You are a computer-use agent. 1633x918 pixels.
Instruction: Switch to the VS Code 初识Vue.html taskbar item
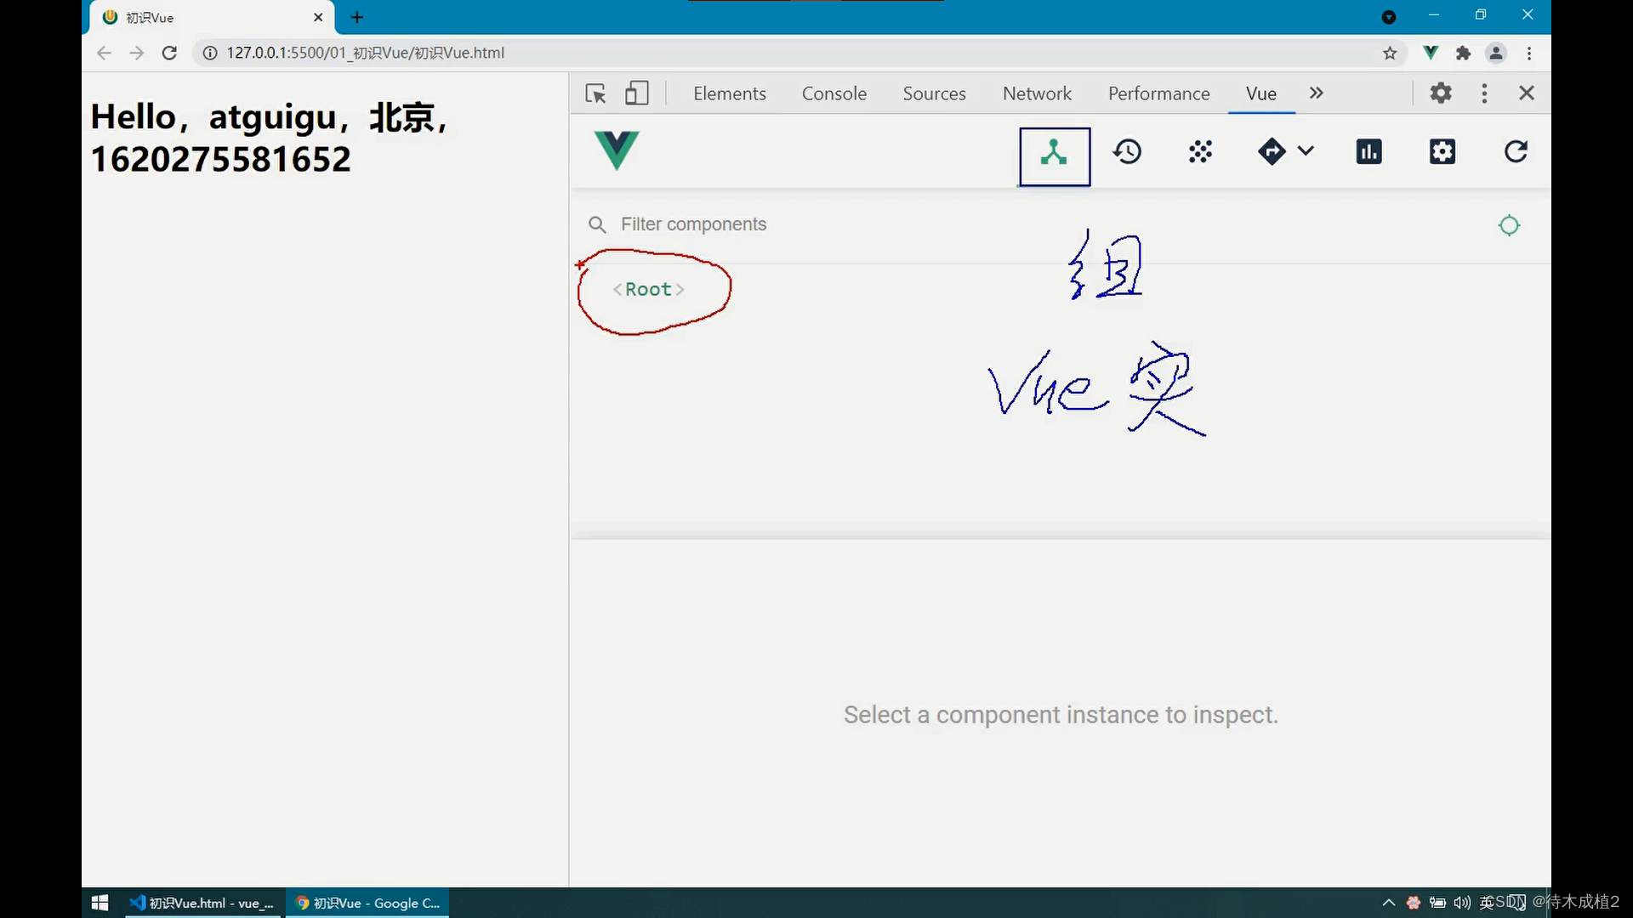tap(201, 903)
